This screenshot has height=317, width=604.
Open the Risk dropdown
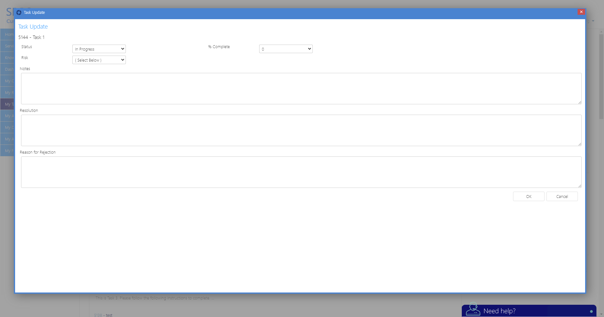point(99,60)
